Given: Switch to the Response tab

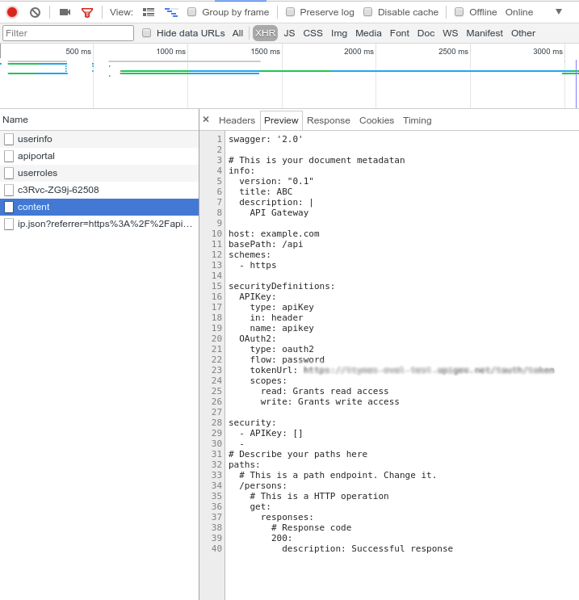Looking at the screenshot, I should tap(329, 120).
